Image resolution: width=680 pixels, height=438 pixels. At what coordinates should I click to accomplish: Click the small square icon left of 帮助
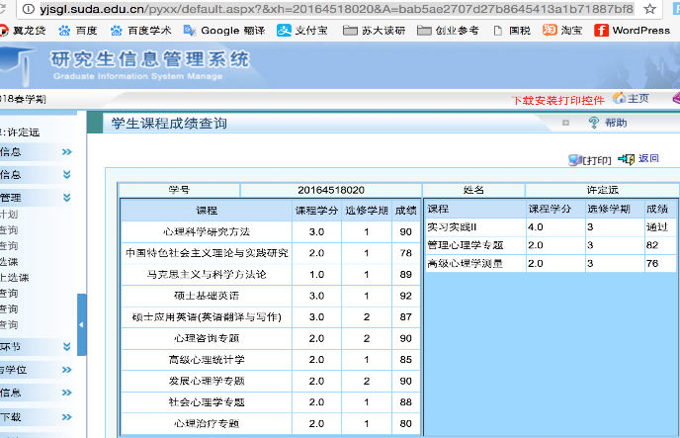[x=566, y=123]
